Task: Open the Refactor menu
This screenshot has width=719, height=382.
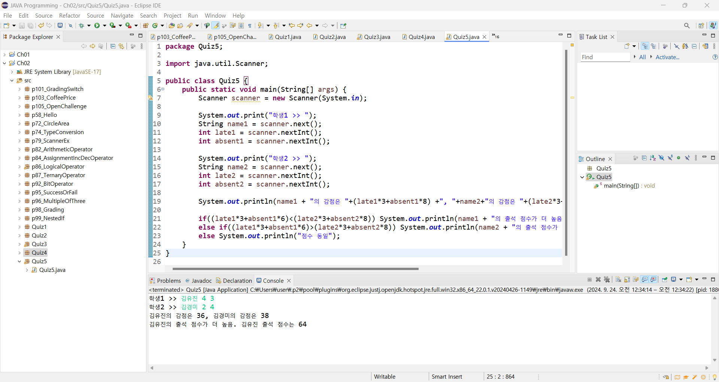Action: (70, 15)
